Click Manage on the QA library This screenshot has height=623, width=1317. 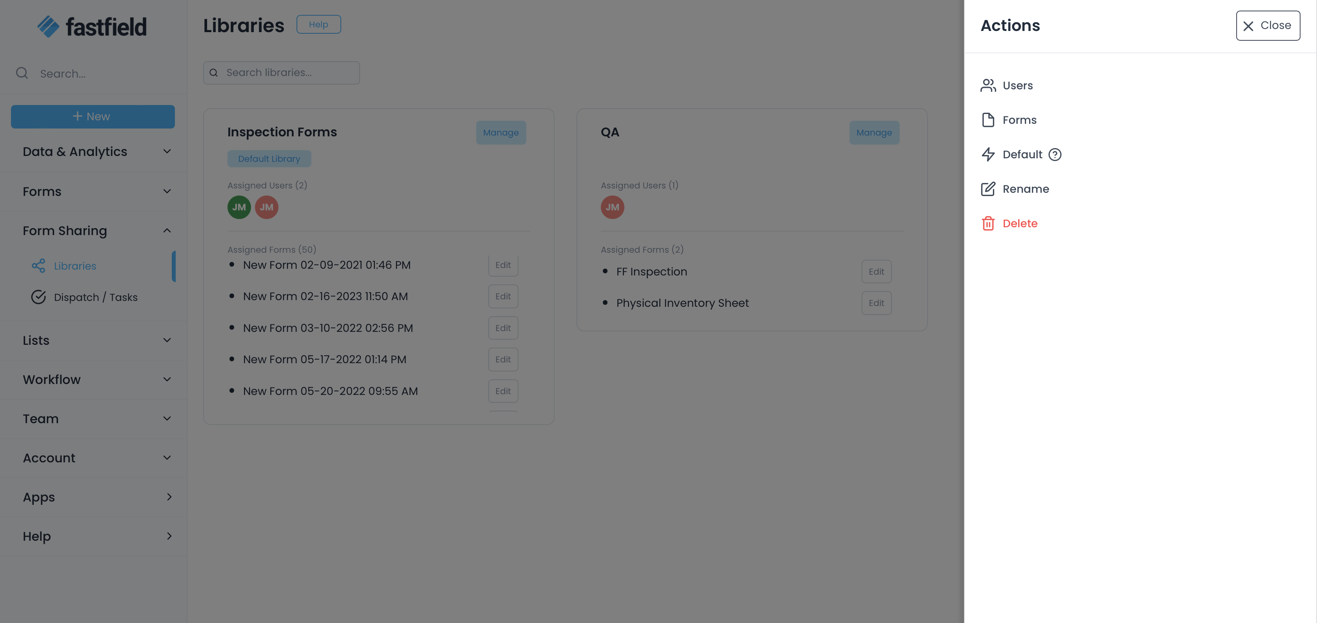874,133
